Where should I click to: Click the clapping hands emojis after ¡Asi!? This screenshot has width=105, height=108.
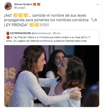[21, 15]
